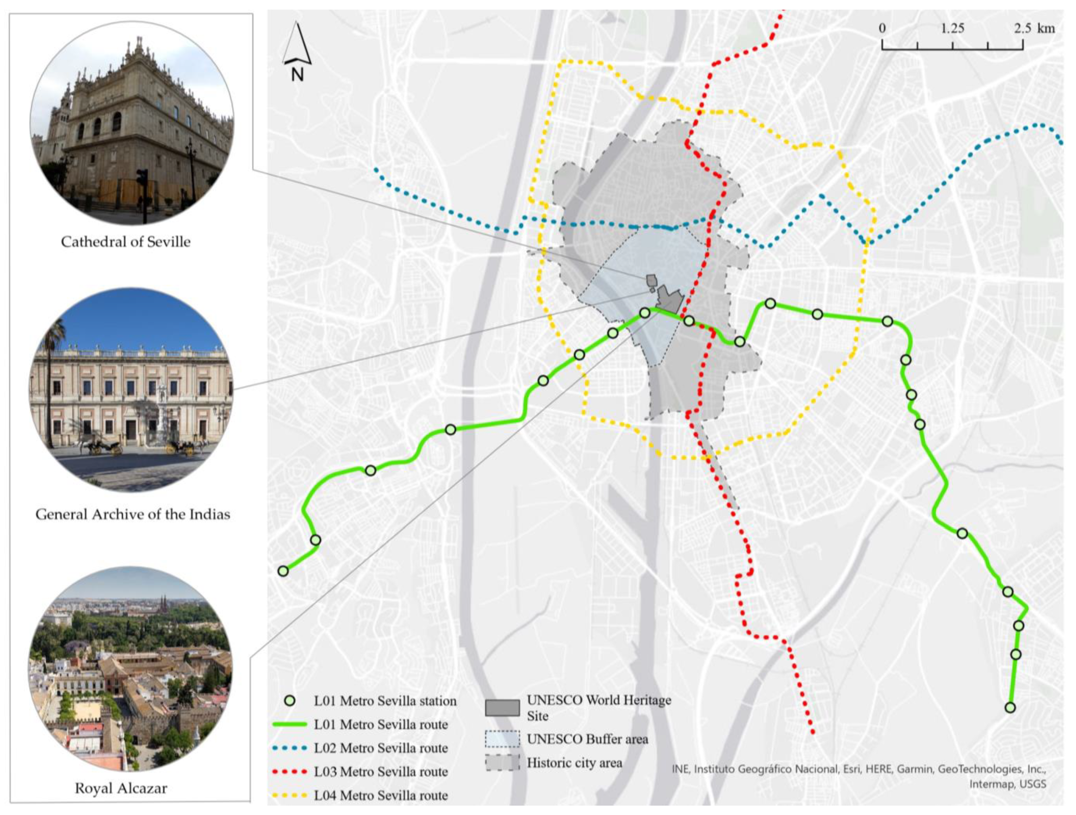Screen dimensions: 1076x815
Task: Open the Cathedral of Seville photo
Action: [x=132, y=124]
